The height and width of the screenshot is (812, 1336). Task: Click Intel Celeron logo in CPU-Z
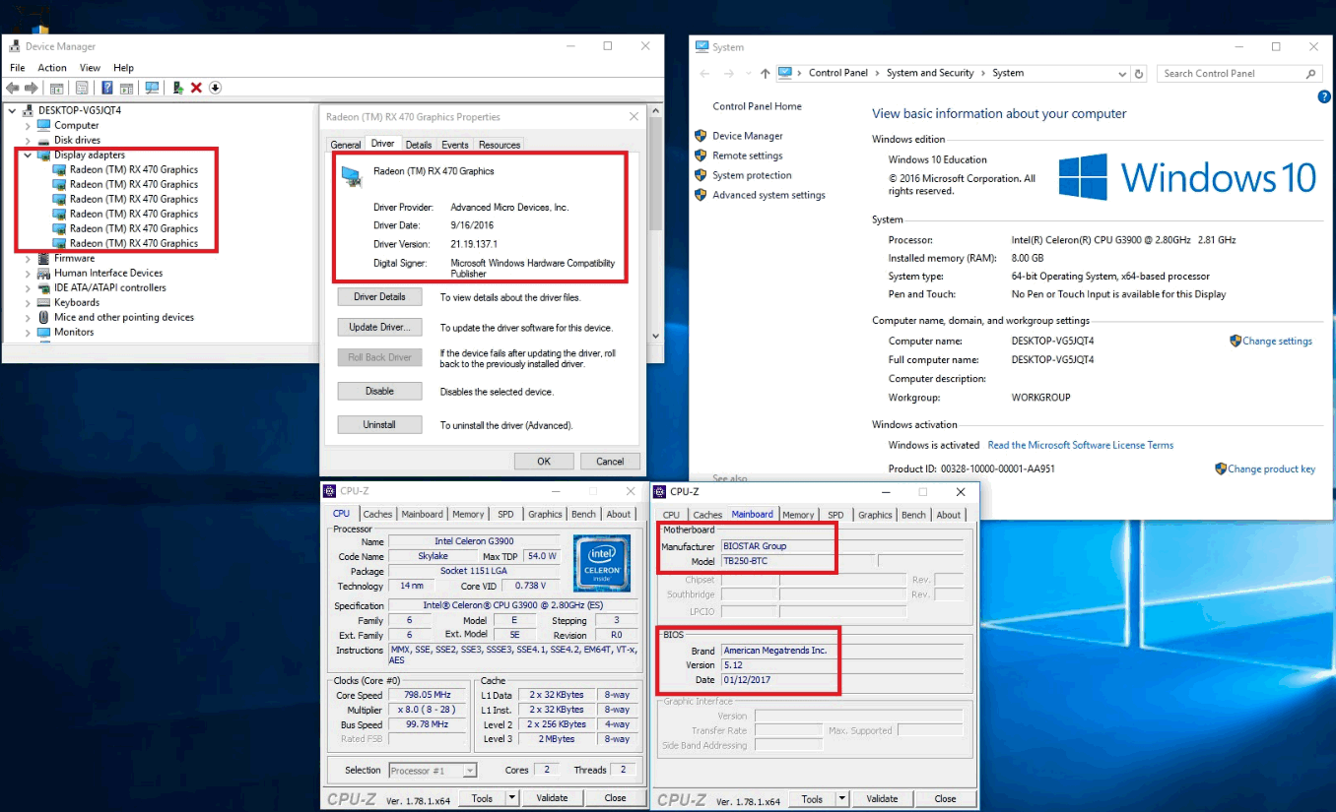click(602, 563)
